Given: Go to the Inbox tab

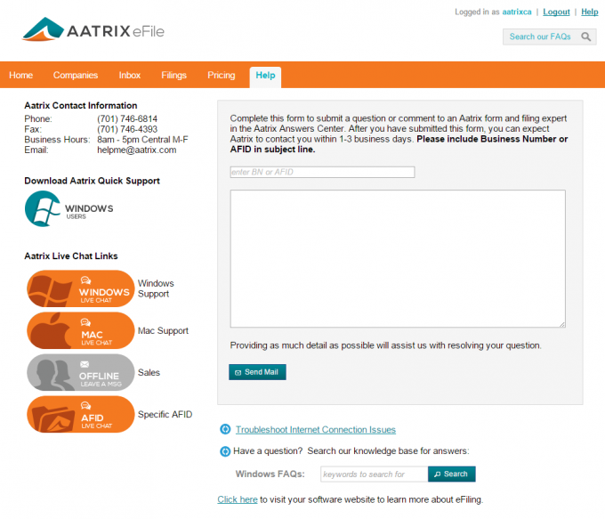Looking at the screenshot, I should (x=130, y=76).
